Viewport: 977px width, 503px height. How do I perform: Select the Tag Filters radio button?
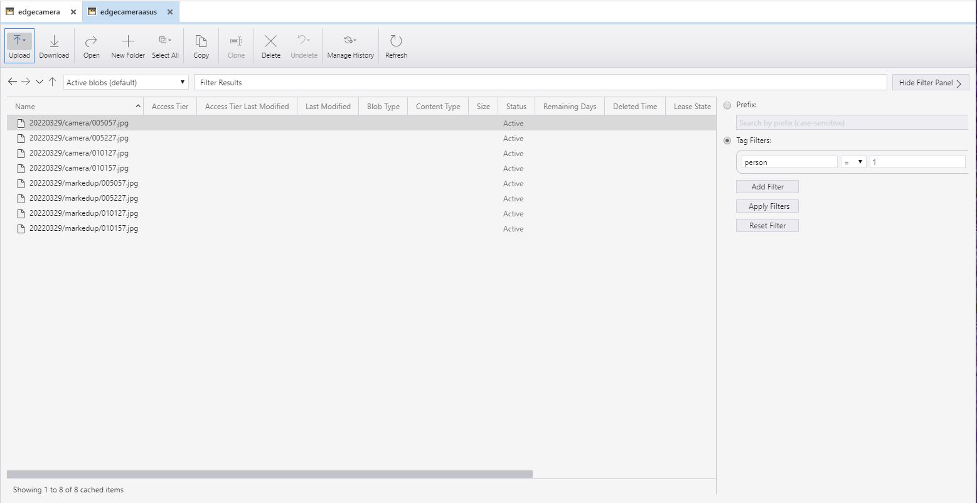coord(727,140)
